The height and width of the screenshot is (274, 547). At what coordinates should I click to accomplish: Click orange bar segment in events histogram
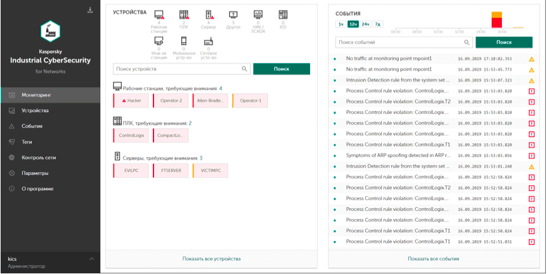497,14
